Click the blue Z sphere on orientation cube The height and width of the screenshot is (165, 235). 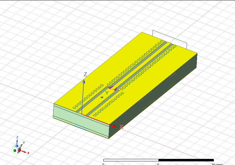[17, 146]
